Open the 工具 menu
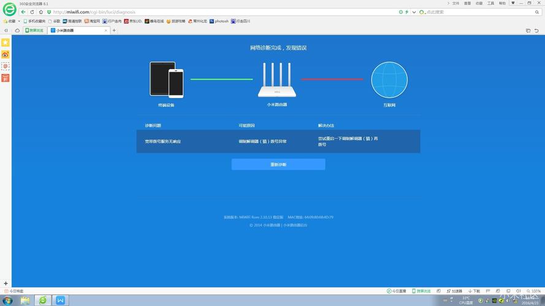 (490, 3)
